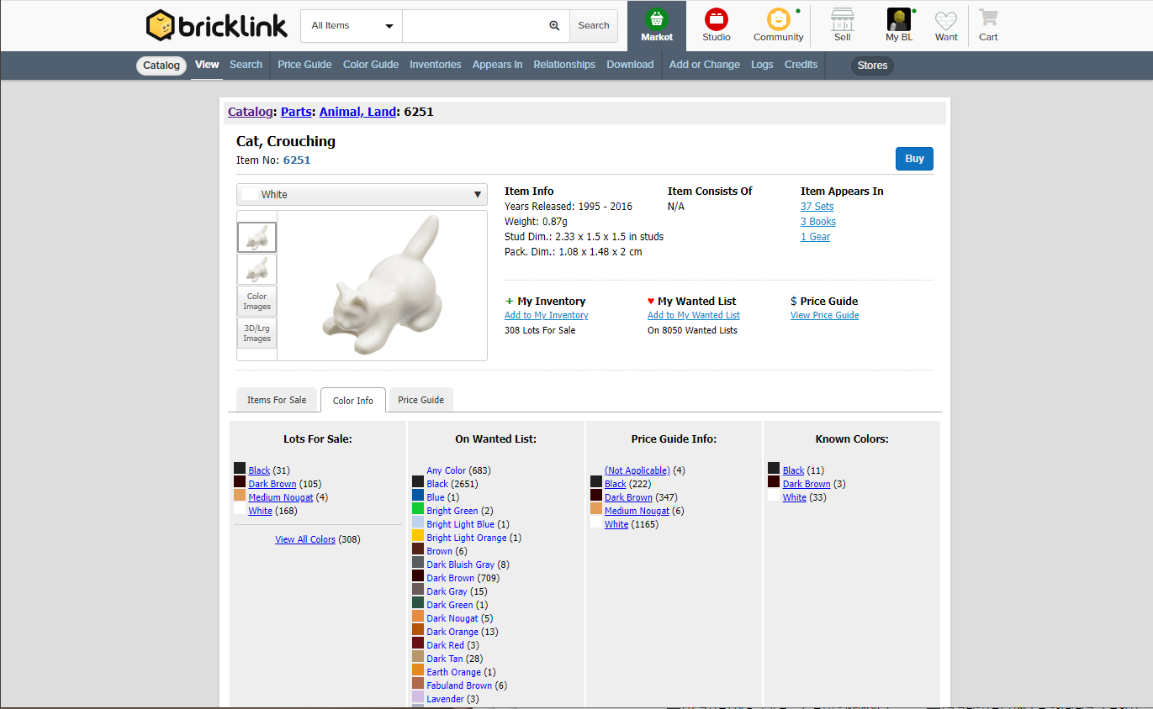Viewport: 1153px width, 709px height.
Task: Click the BrickLink logo
Action: pyautogui.click(x=217, y=25)
